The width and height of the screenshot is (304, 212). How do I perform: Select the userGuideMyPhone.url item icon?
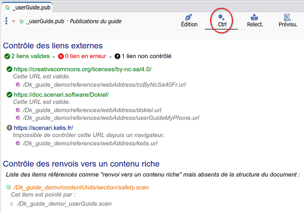tap(18, 118)
